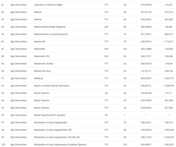Viewport: 176px width, 147px height.
Task: Select Muhasebe ve Vergi Uygulamaları (Uzaktan Öğretim)
Action: click(x=60, y=144)
